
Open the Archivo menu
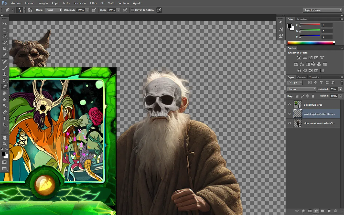tap(16, 3)
